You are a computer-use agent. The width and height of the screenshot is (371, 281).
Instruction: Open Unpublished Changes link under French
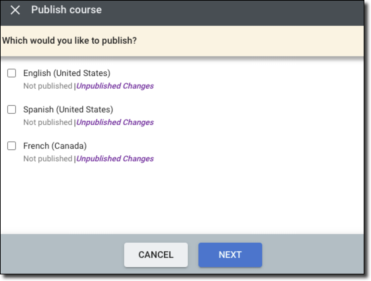115,159
